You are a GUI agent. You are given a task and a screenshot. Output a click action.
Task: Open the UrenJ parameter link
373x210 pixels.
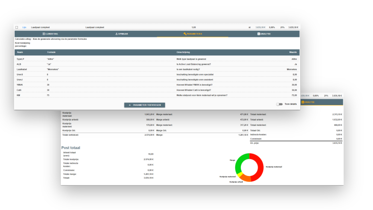coord(19,80)
